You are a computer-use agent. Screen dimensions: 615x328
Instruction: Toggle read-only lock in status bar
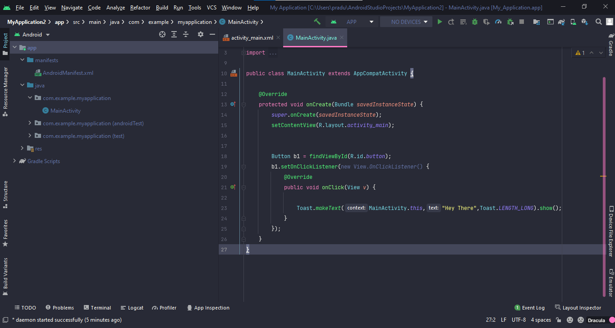tap(558, 320)
